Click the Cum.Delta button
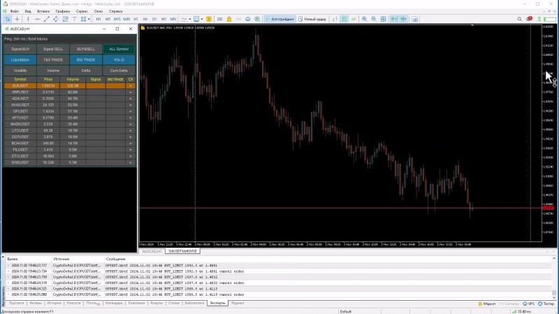The width and height of the screenshot is (559, 314). pos(119,70)
